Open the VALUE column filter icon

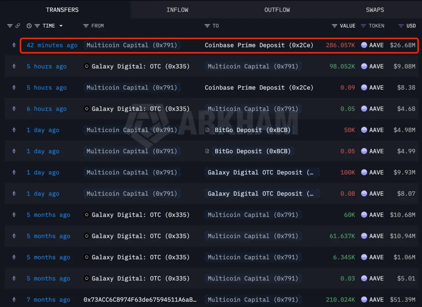(x=335, y=26)
